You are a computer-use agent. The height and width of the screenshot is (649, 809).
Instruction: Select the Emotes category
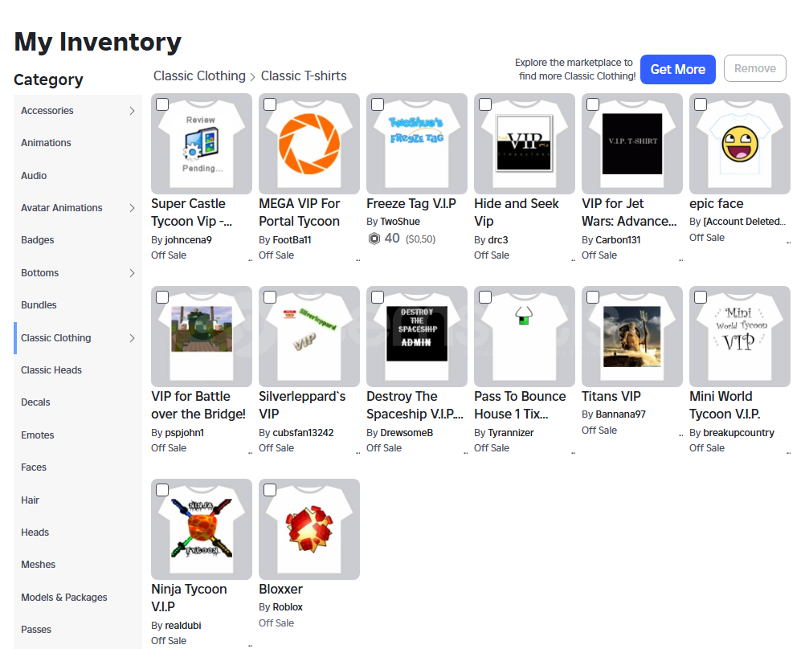pyautogui.click(x=78, y=435)
